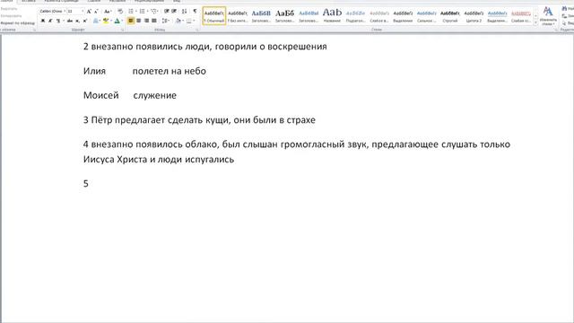This screenshot has height=323, width=574.
Task: Expand the font color dropdown arrow
Action: pos(122,21)
